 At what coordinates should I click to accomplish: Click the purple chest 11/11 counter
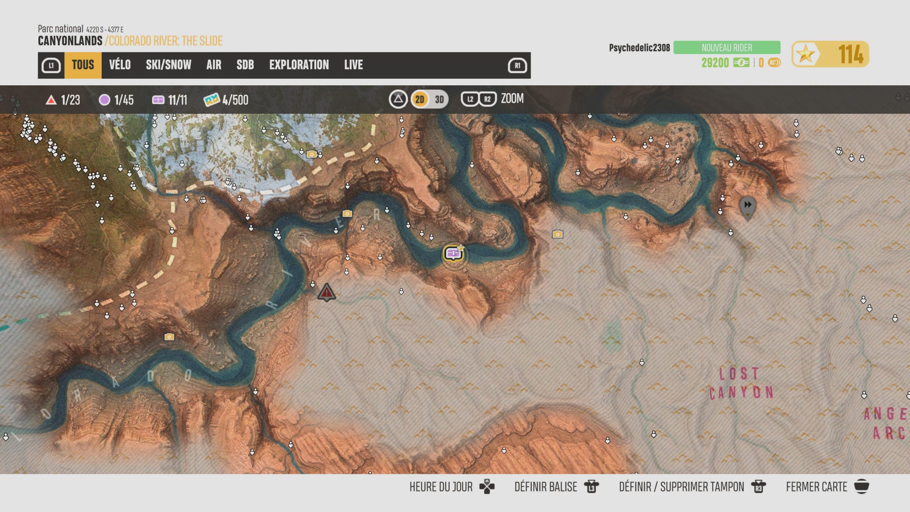169,100
